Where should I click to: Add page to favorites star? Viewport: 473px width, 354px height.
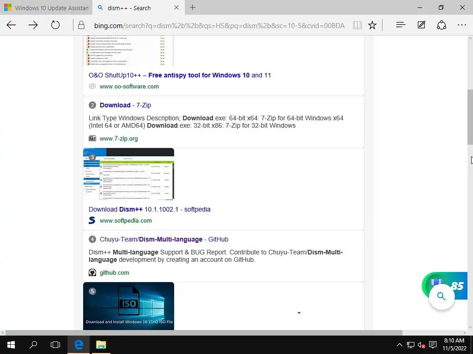coord(372,25)
